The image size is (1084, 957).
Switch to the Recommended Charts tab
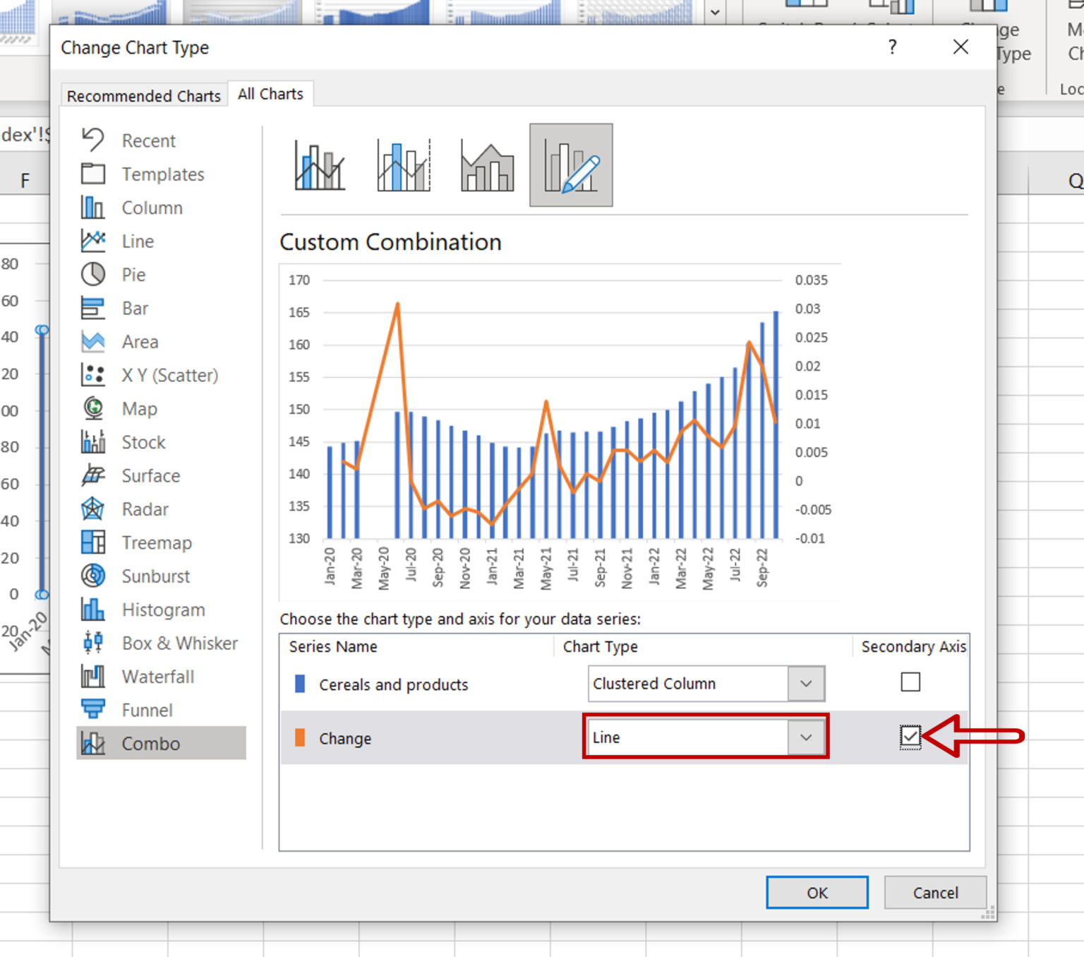(143, 95)
